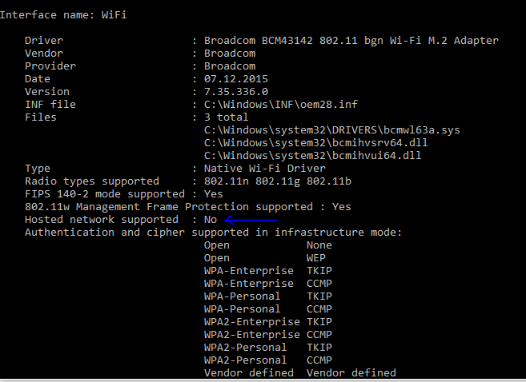Click the bcmwl63a.sys driver file path
526x382 pixels.
pos(331,130)
